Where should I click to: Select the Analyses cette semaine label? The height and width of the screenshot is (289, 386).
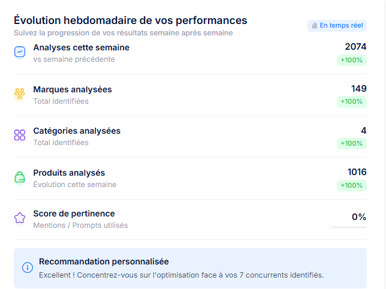click(81, 47)
